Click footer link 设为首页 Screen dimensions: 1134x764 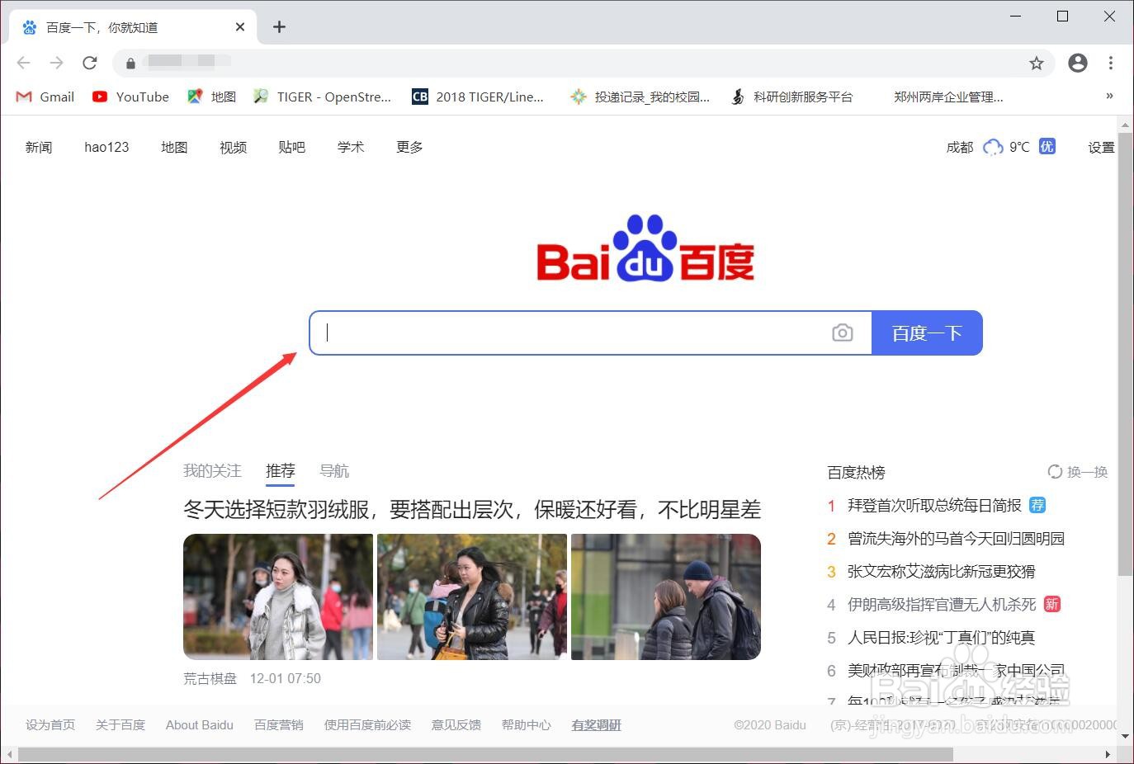click(50, 724)
